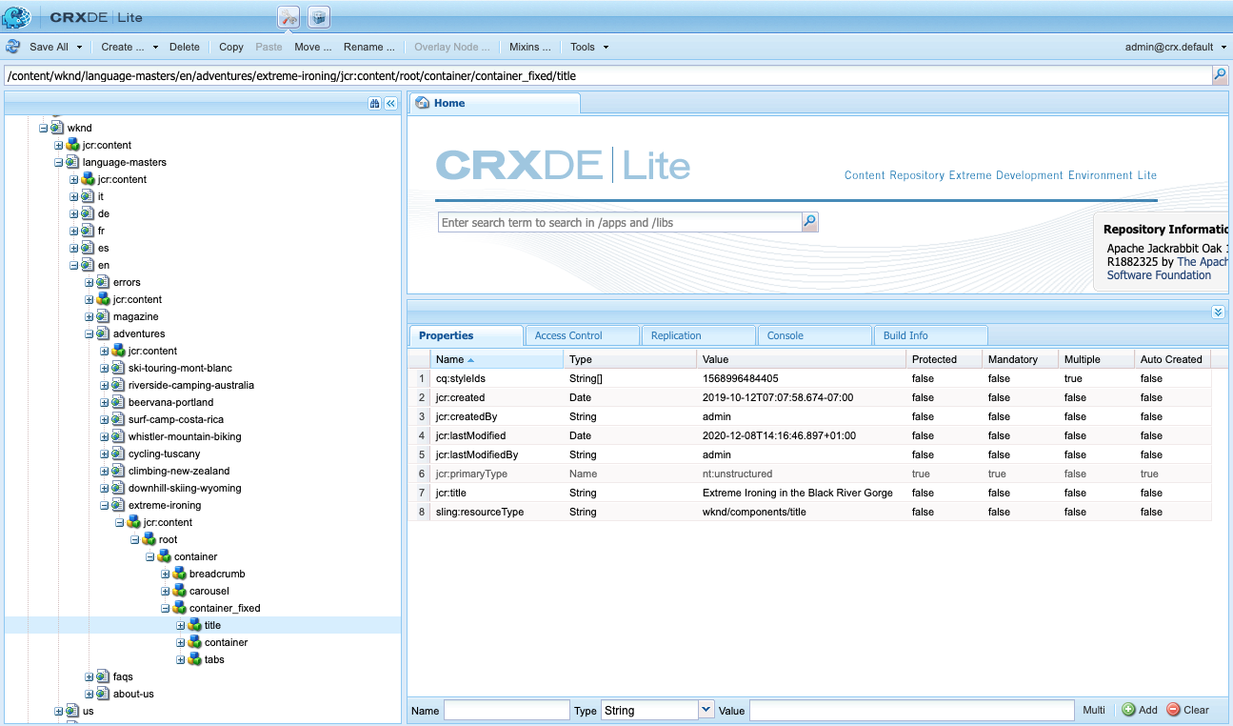The height and width of the screenshot is (726, 1233).
Task: Open the Type combo box dropdown arrow
Action: (x=706, y=710)
